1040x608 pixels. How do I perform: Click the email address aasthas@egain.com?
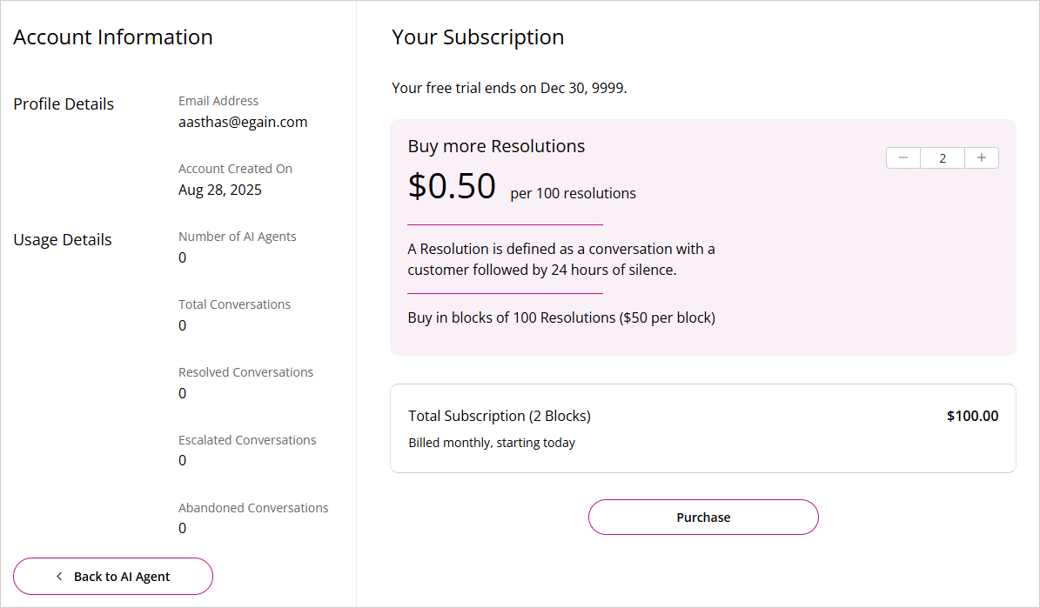243,122
